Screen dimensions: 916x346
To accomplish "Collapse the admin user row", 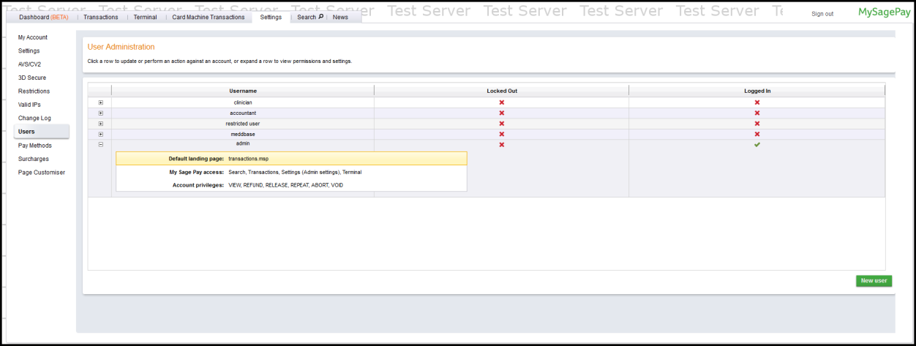I will click(100, 145).
